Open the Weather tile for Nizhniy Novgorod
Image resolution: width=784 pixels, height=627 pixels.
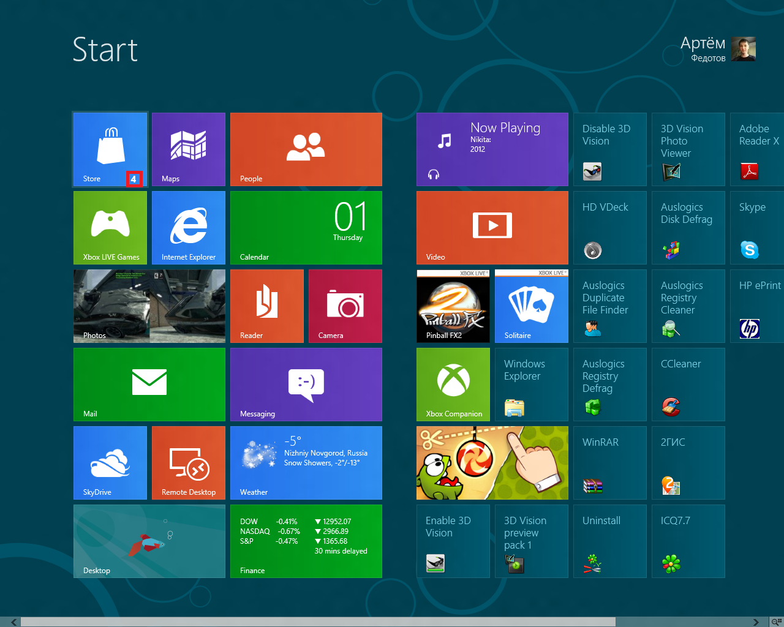coord(306,463)
